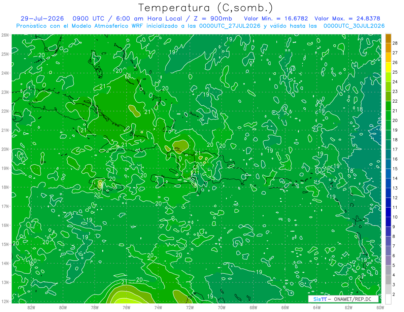
Task: Click the "12N" latitude axis label
Action: point(5,301)
